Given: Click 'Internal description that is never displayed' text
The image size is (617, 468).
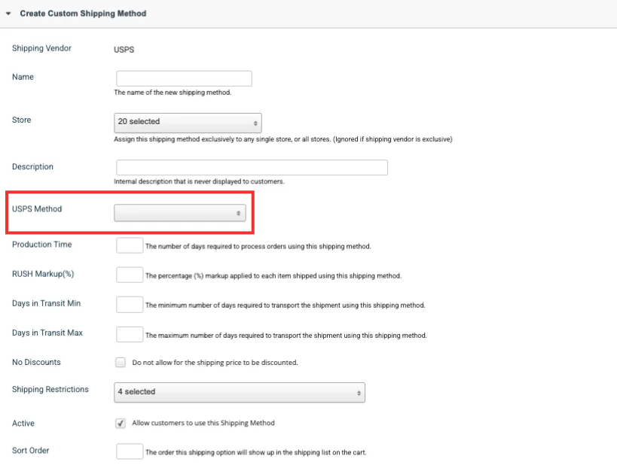Looking at the screenshot, I should click(x=199, y=181).
